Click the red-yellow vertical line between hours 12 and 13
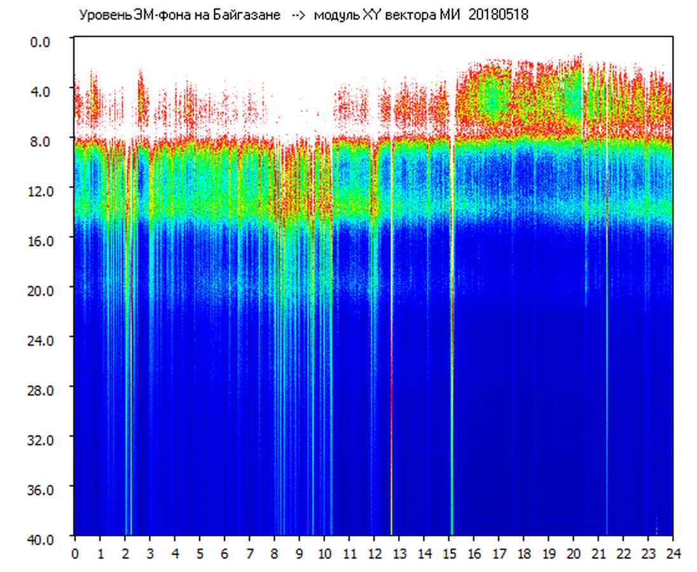The width and height of the screenshot is (697, 572). 391,381
